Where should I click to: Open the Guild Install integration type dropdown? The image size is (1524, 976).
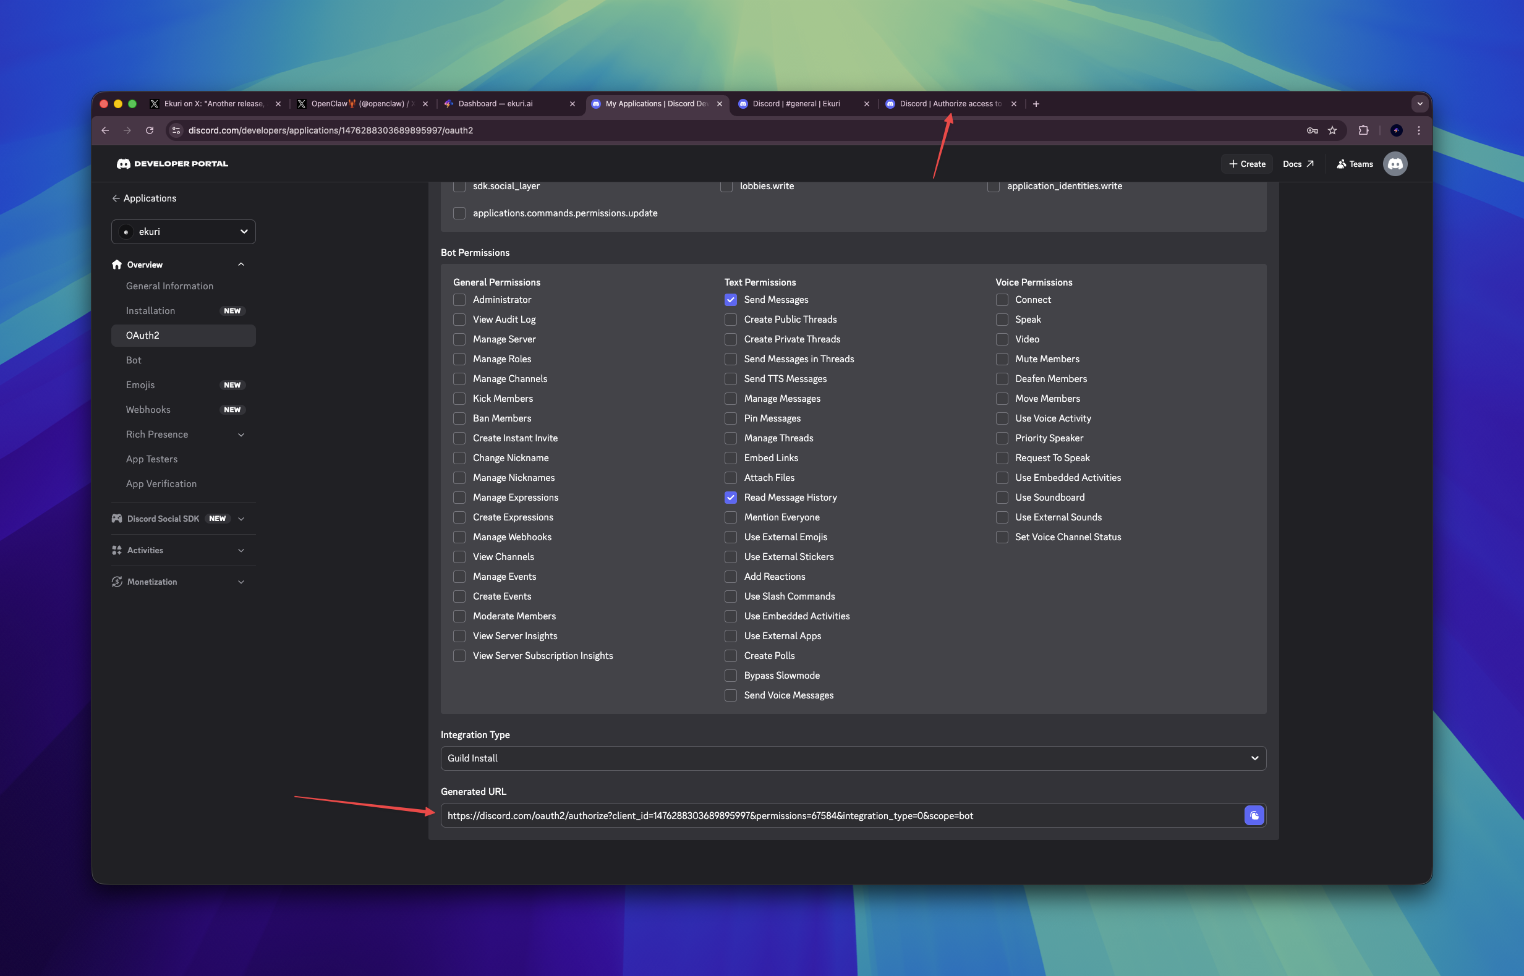853,758
